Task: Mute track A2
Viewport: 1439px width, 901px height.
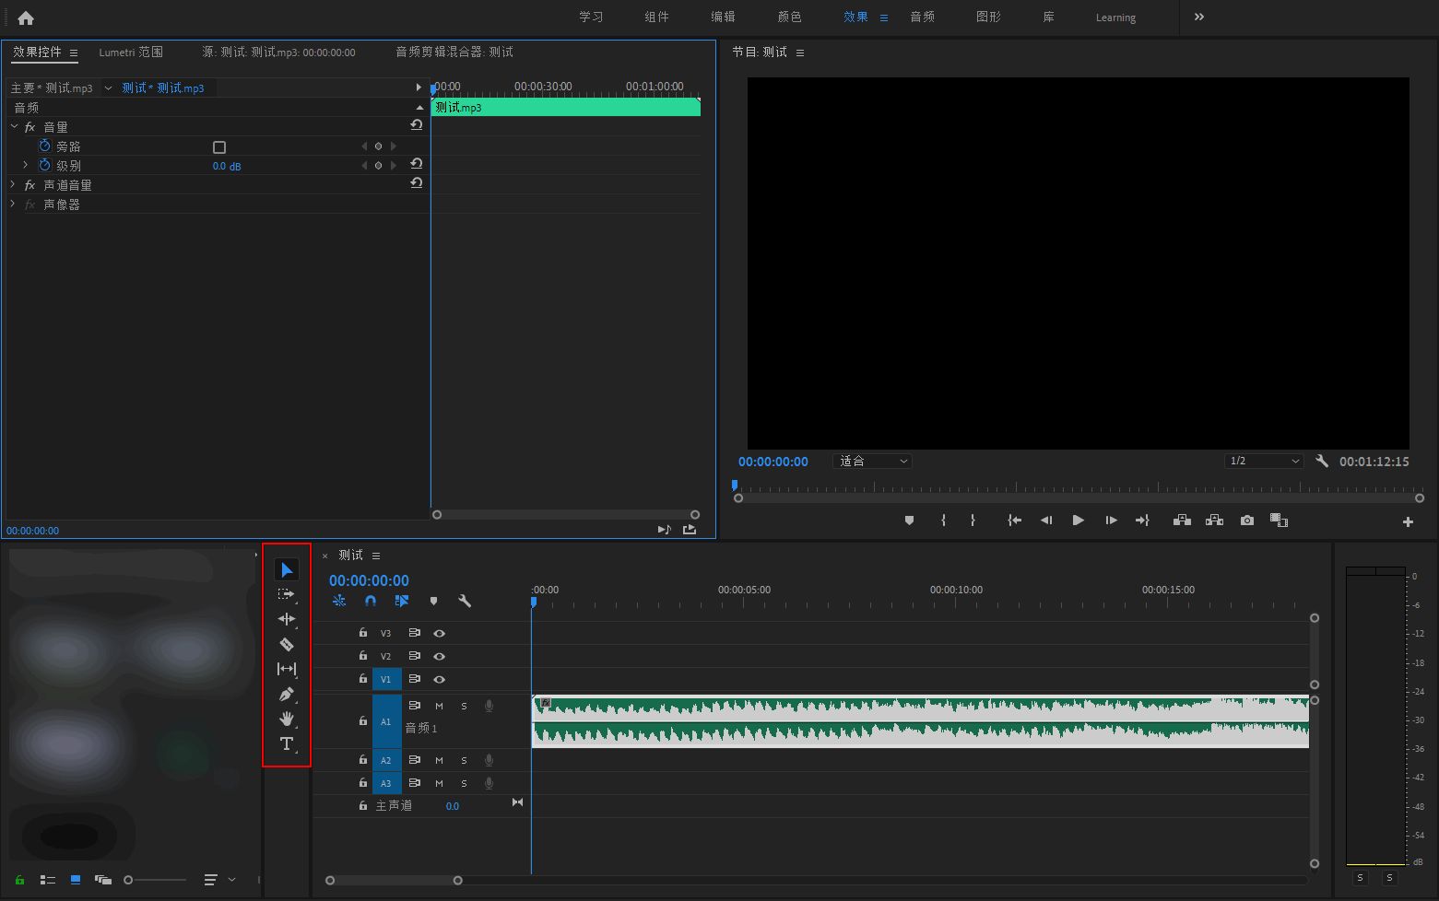Action: click(439, 761)
